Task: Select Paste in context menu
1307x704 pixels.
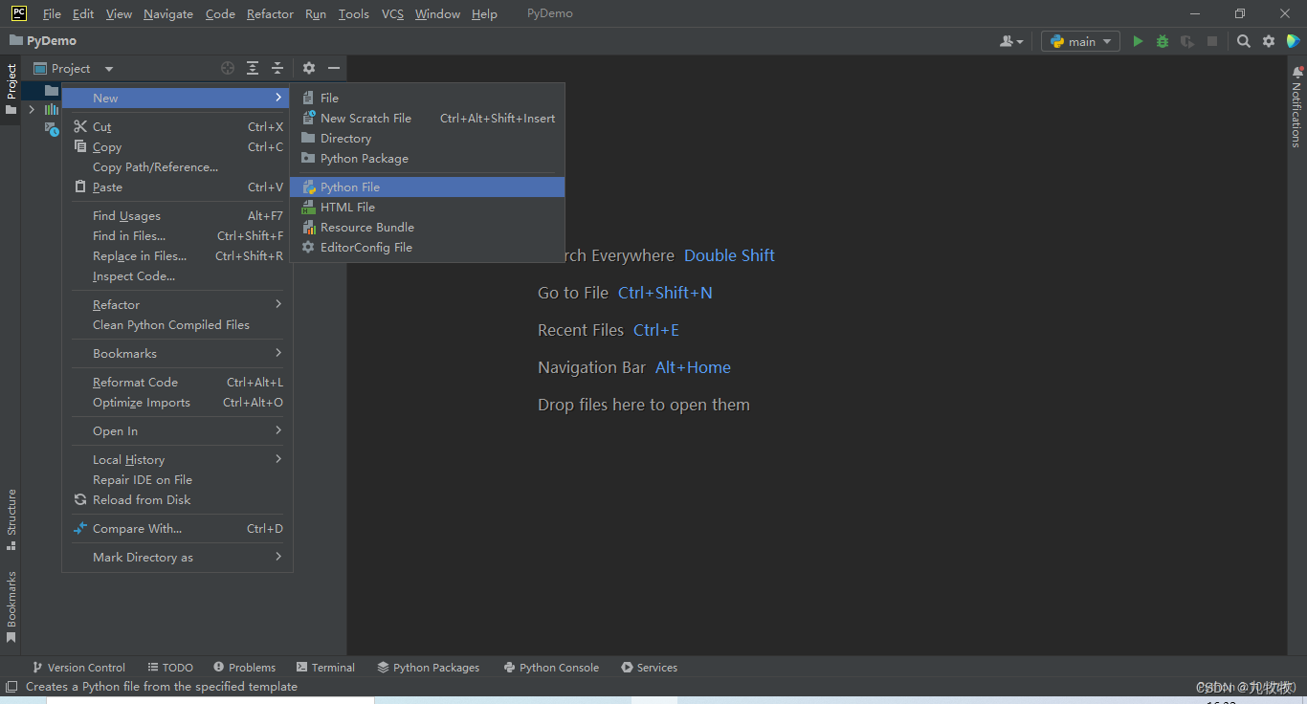Action: point(177,187)
